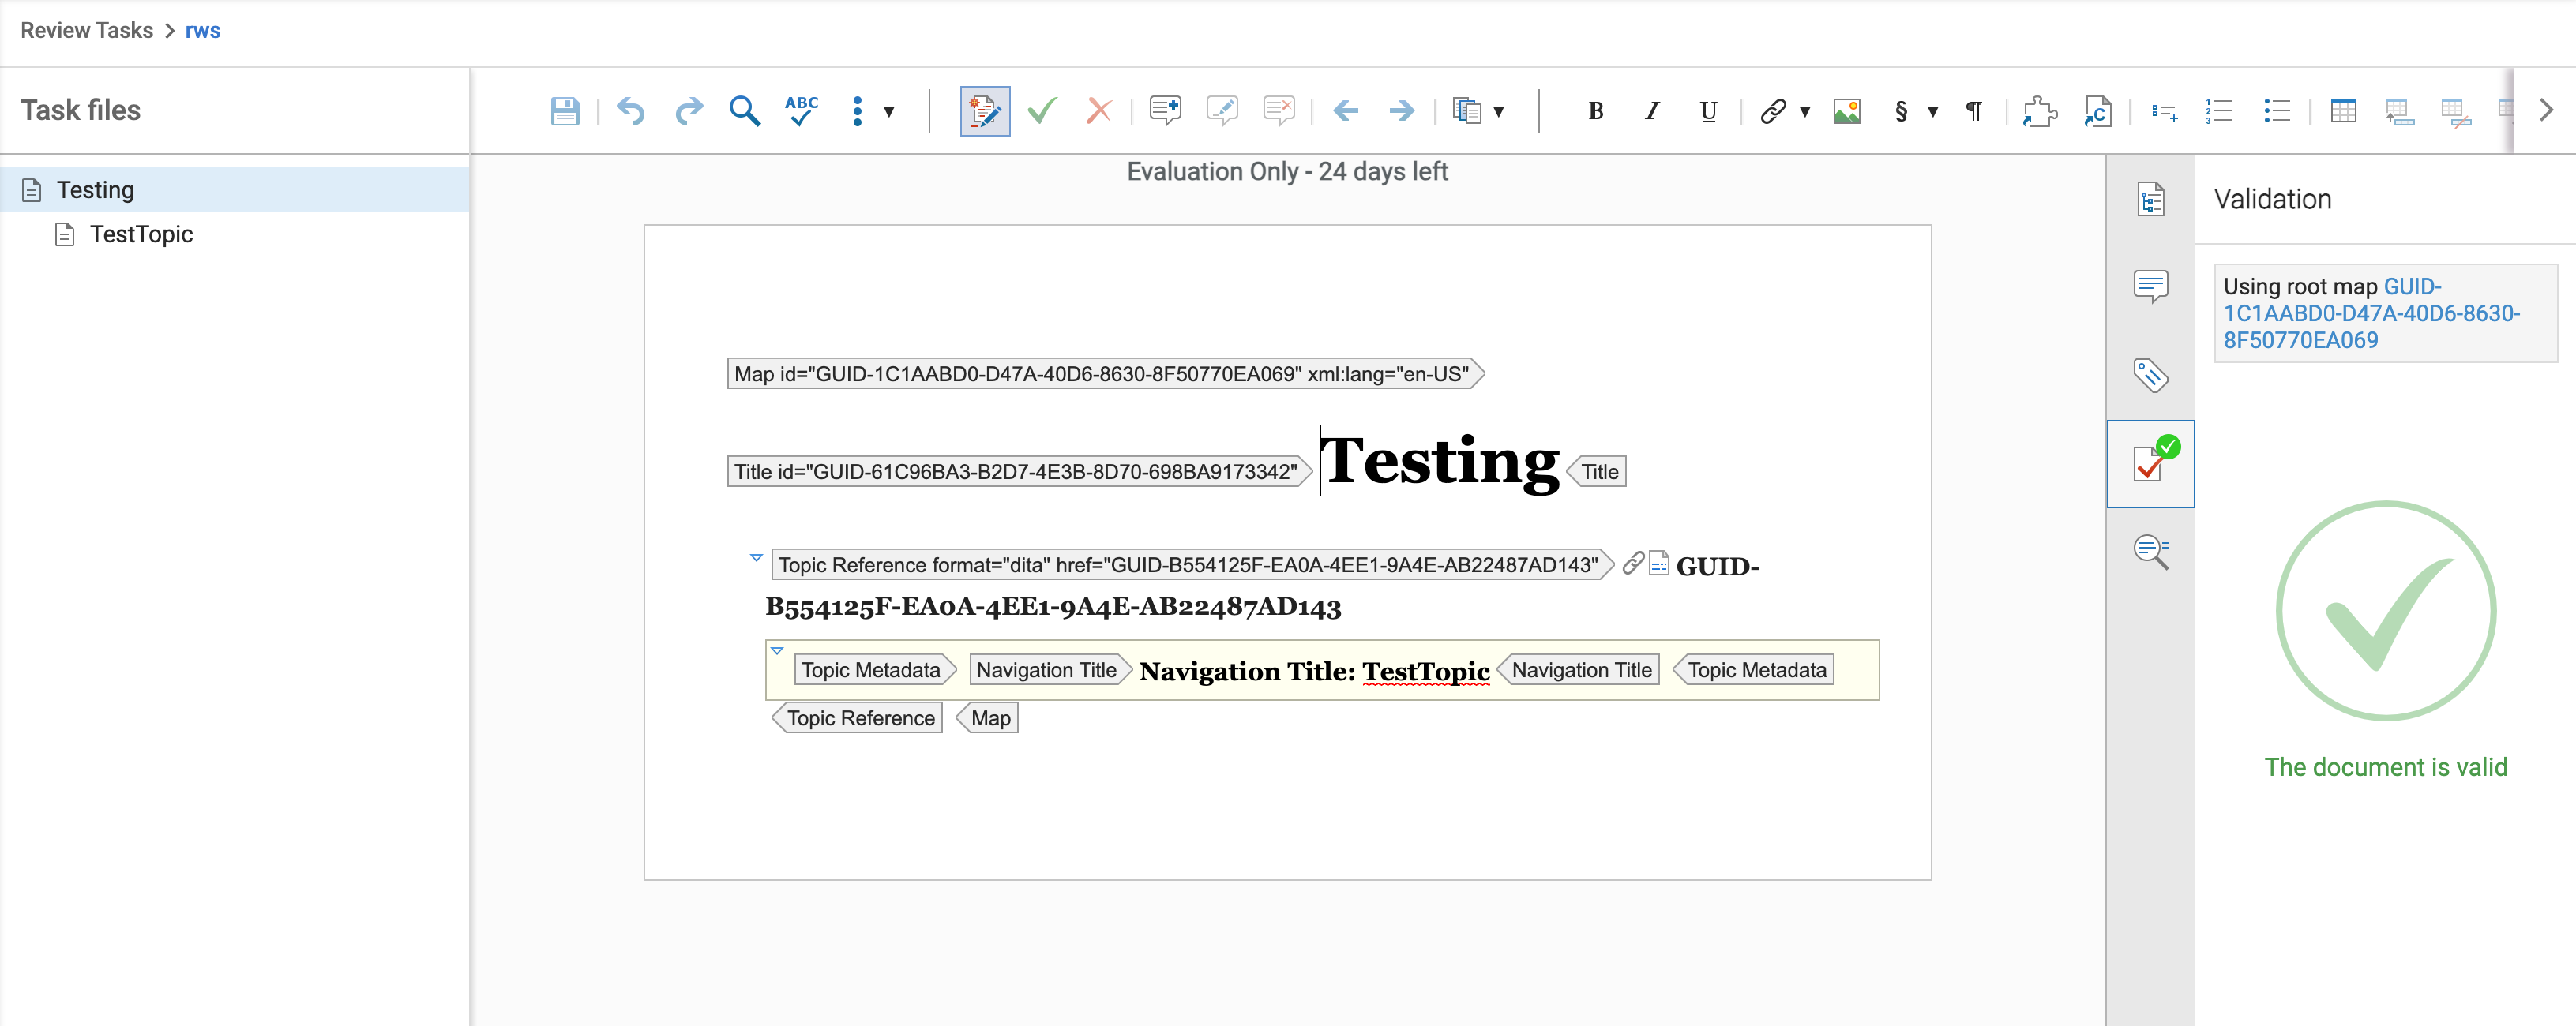Insert a numbered list
Screen dimensions: 2576x1026
coord(2219,111)
